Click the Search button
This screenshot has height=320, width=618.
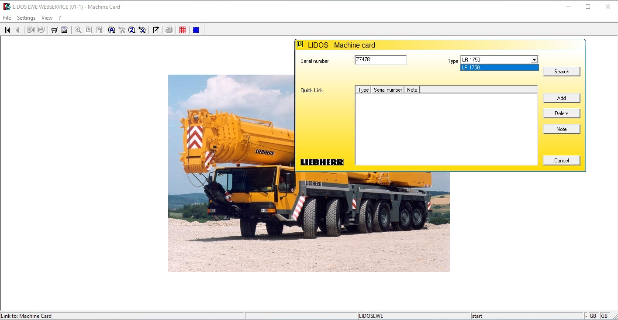coord(562,72)
